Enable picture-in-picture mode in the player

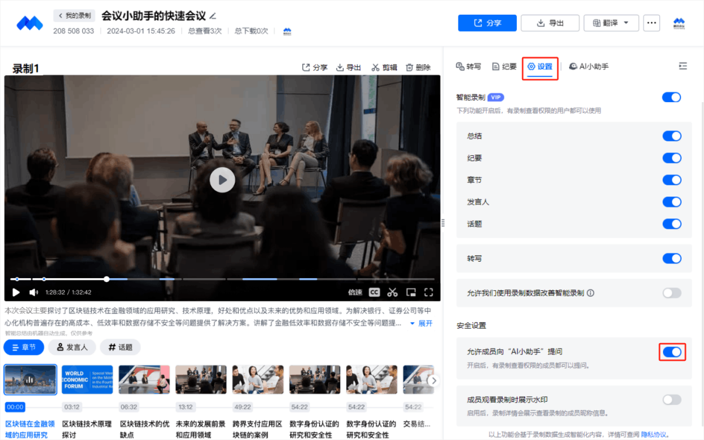(411, 292)
